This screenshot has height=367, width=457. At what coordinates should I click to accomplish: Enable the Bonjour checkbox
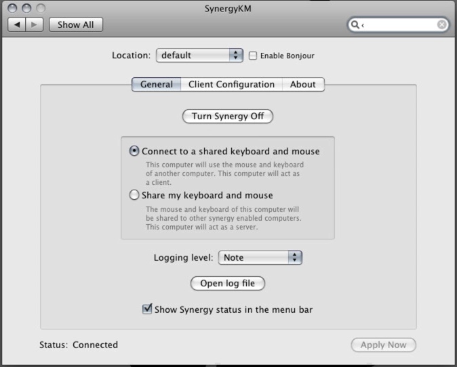coord(253,56)
